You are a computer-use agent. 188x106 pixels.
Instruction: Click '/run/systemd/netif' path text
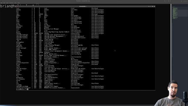77,36
